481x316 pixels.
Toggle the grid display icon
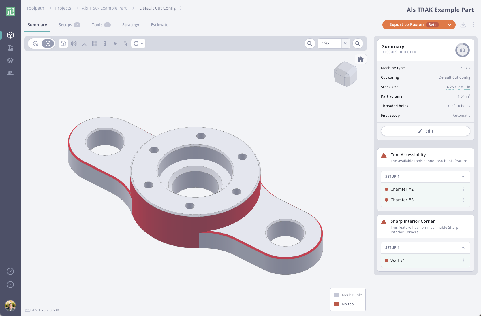click(95, 43)
